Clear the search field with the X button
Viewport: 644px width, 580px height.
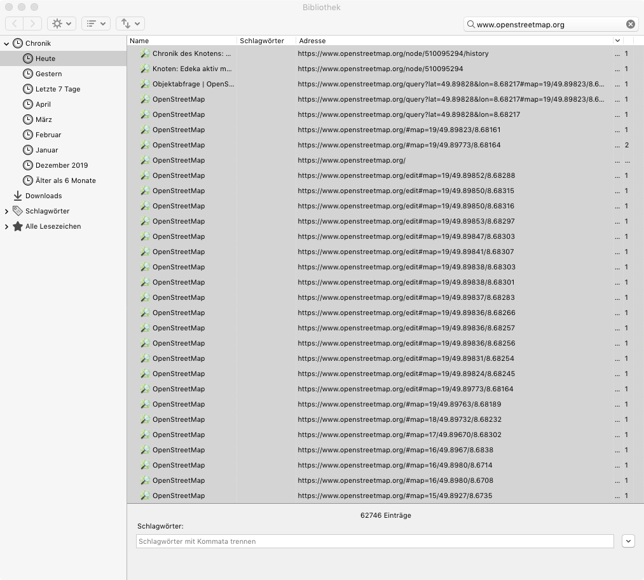pyautogui.click(x=631, y=24)
